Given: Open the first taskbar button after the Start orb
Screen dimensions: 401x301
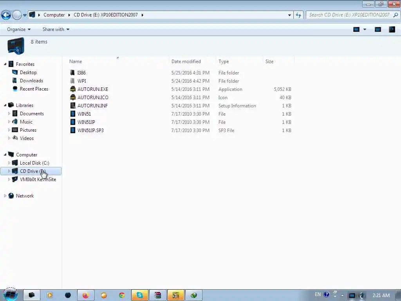Looking at the screenshot, I should tap(32, 295).
